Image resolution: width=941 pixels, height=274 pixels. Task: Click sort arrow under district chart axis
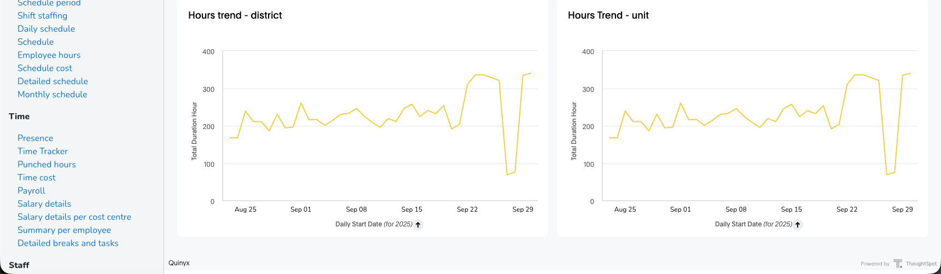(418, 225)
